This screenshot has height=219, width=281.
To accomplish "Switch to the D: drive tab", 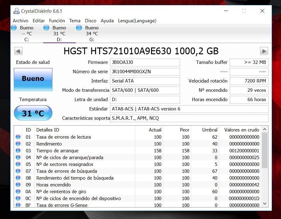I will pyautogui.click(x=59, y=34).
